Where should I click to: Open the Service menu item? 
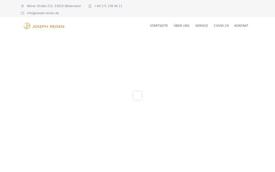(x=202, y=26)
